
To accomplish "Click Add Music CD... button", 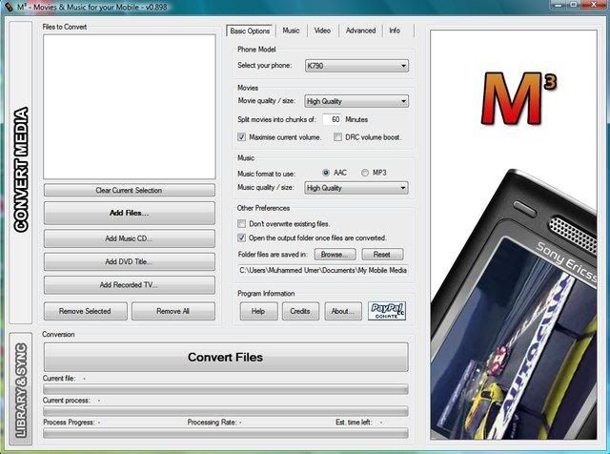I will pos(130,238).
